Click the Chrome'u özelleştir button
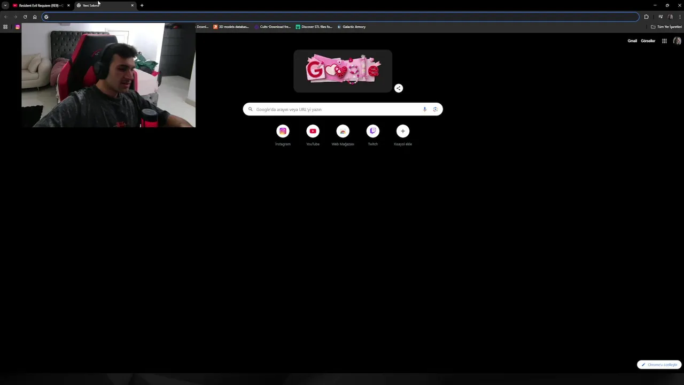The height and width of the screenshot is (385, 684). (659, 365)
